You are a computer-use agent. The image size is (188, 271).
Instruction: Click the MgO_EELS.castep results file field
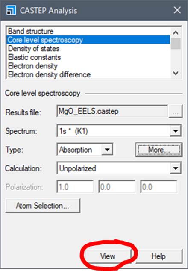(x=112, y=111)
